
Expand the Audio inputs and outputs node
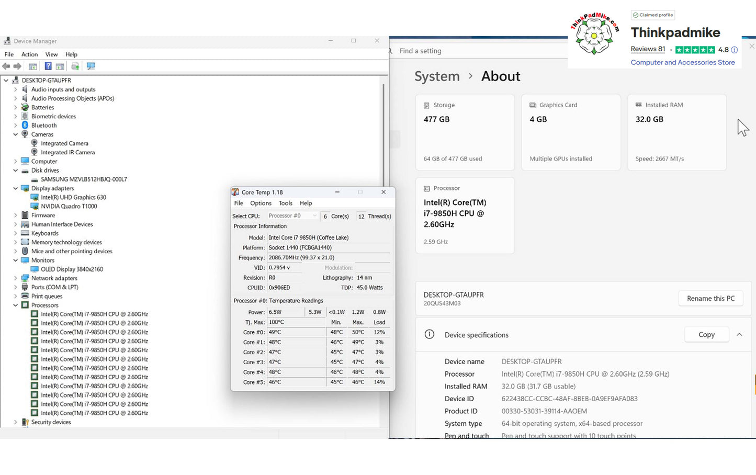click(15, 89)
